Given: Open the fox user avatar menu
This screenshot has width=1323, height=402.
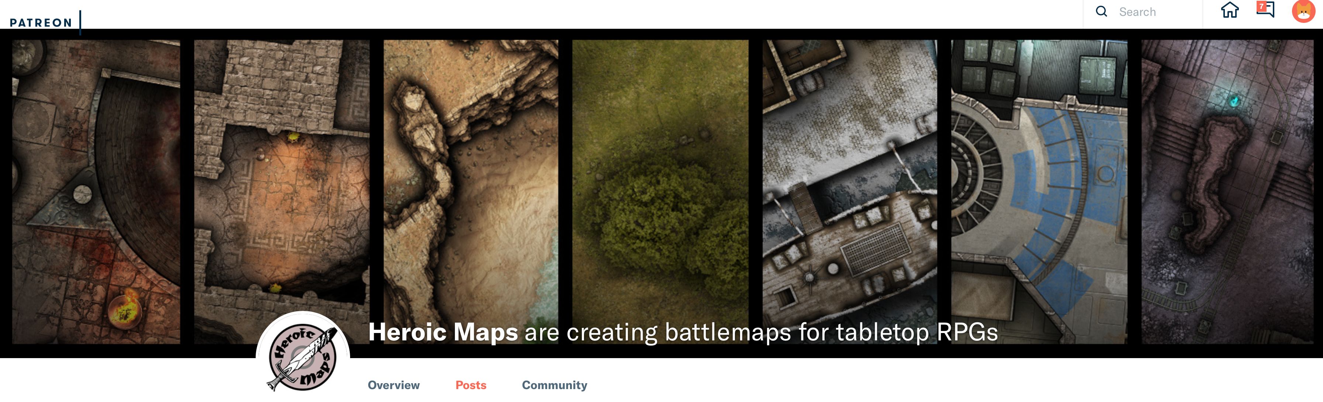Looking at the screenshot, I should (x=1303, y=11).
